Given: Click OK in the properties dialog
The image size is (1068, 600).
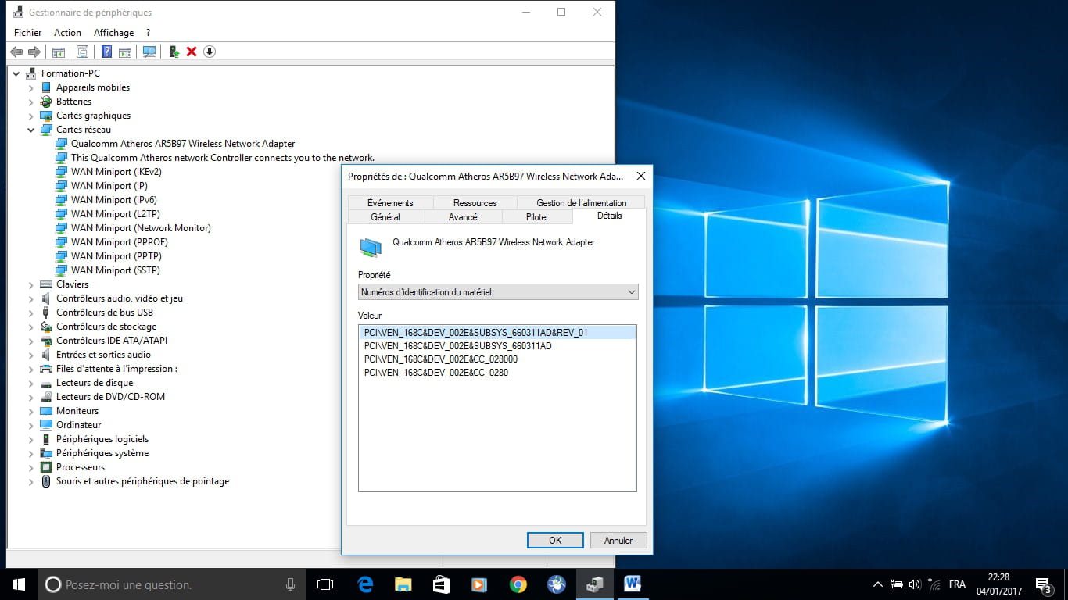Looking at the screenshot, I should pos(555,540).
